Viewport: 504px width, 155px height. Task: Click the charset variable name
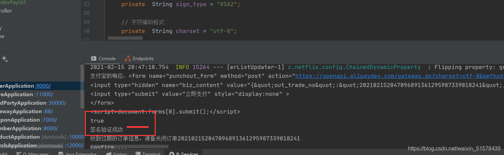click(x=188, y=31)
